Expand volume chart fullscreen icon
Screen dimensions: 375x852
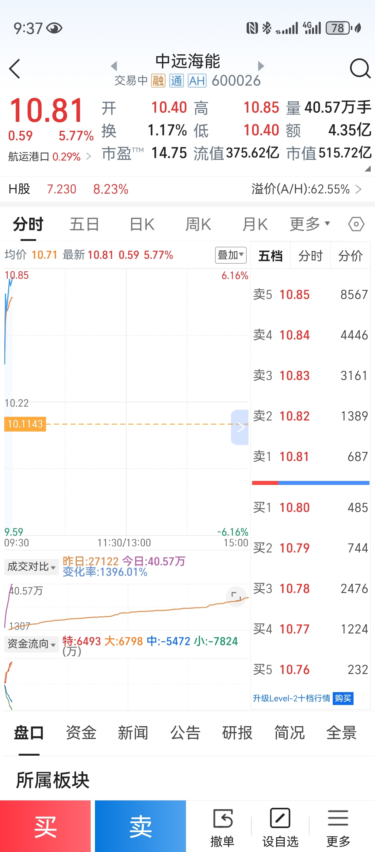(x=236, y=596)
